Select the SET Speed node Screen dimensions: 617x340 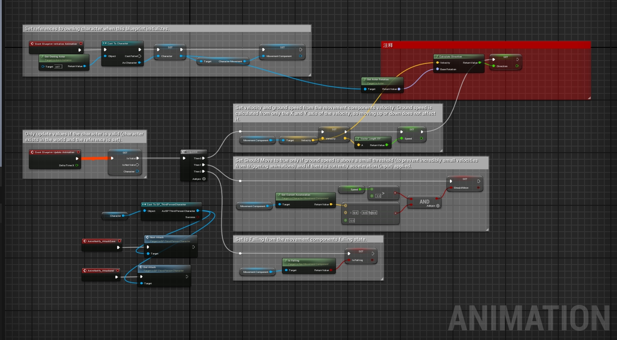coord(411,135)
